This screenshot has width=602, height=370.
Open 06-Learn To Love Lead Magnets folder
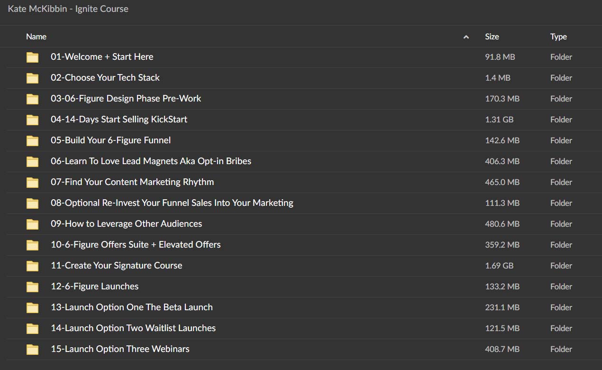(151, 161)
